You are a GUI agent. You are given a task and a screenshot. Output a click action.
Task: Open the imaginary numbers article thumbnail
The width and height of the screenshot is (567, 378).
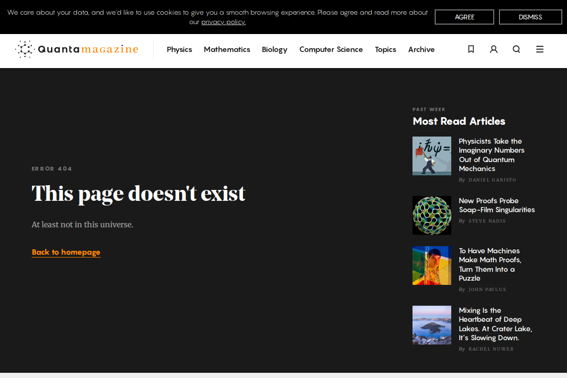tap(431, 156)
